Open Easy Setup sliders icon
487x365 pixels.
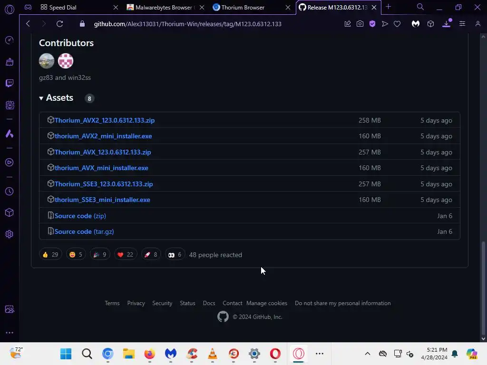(x=462, y=24)
